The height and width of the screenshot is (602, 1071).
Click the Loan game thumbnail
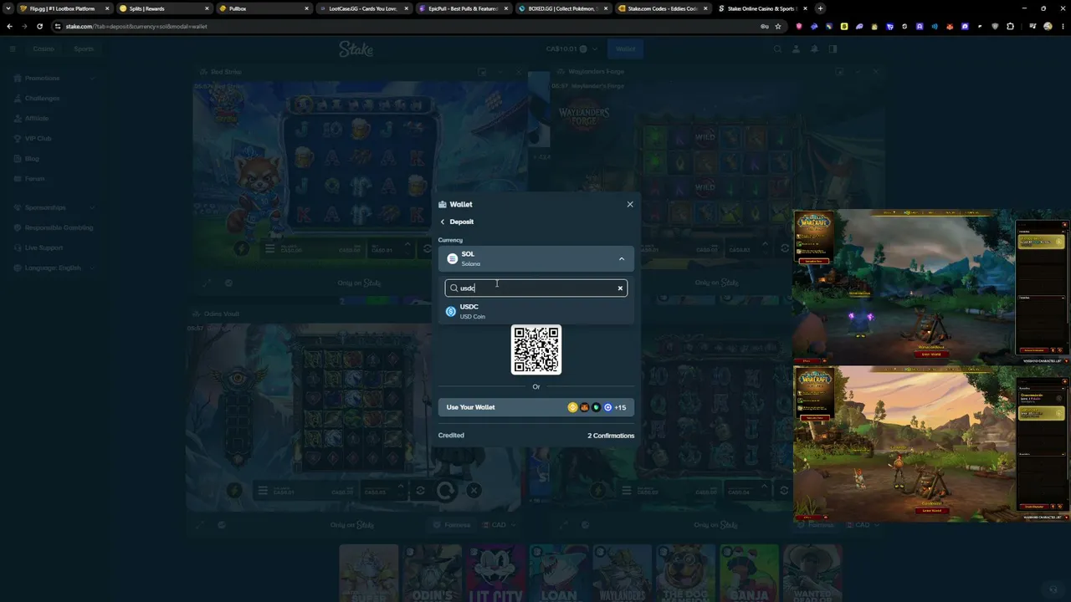click(559, 574)
